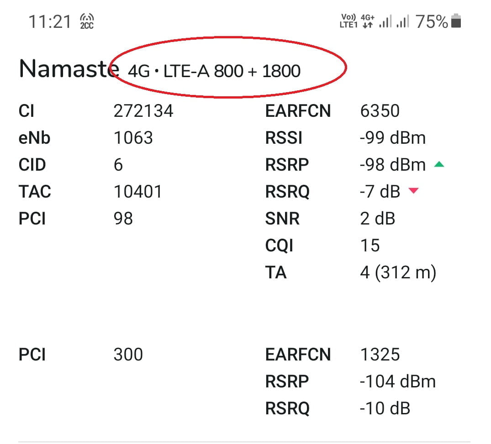The height and width of the screenshot is (444, 491).
Task: Tap the CI value 272134
Action: pos(143,111)
